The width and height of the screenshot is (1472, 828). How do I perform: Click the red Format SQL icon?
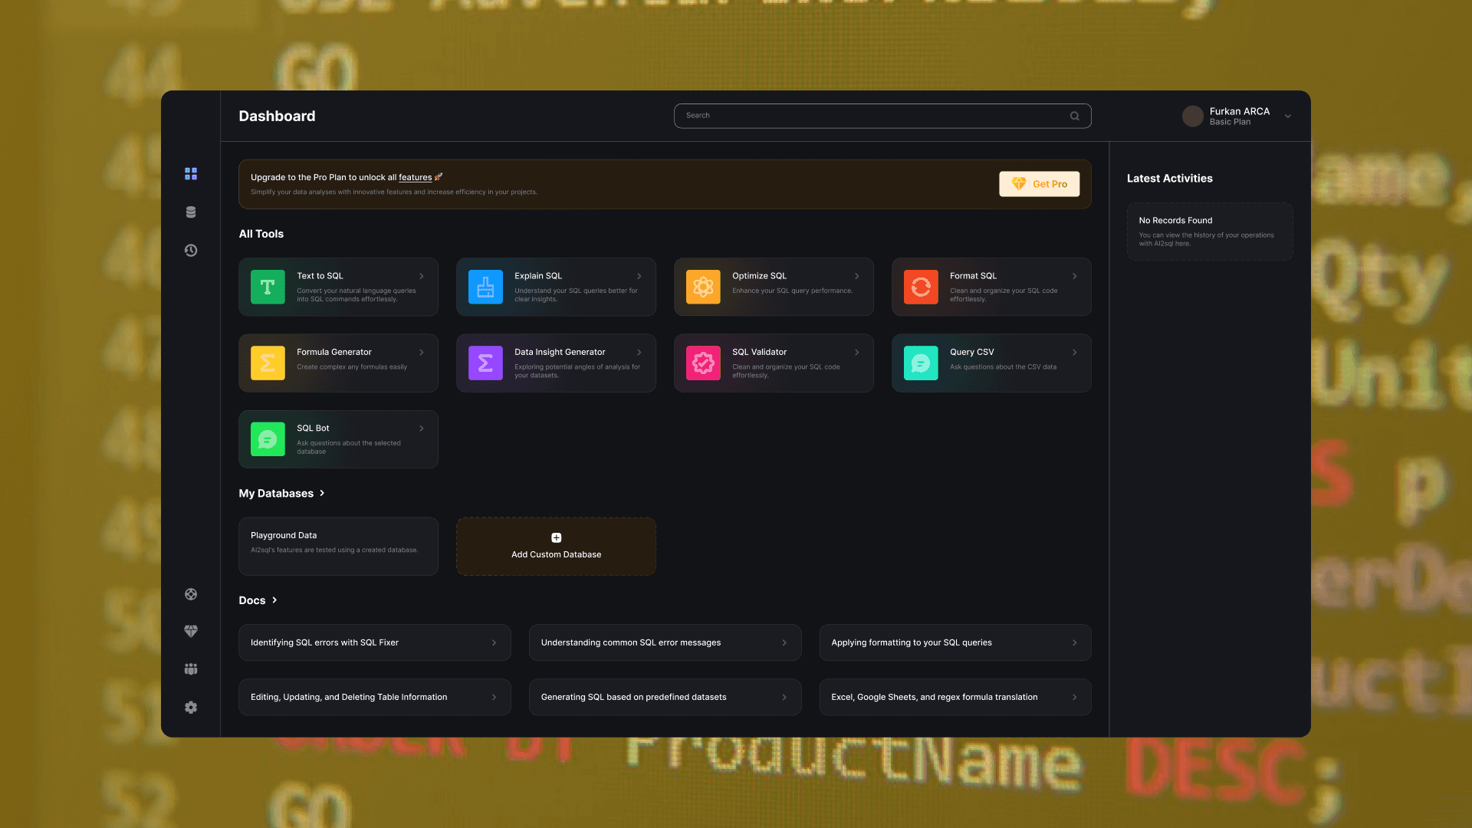point(921,287)
